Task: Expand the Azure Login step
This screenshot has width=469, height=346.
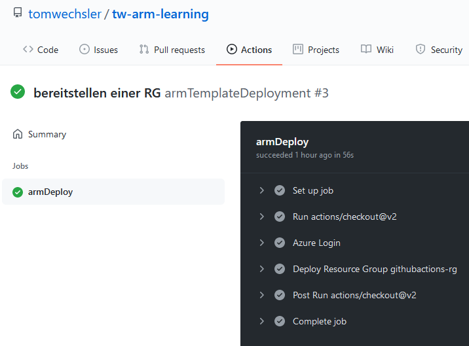Action: (x=262, y=243)
